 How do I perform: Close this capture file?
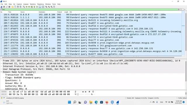click(x=18, y=7)
